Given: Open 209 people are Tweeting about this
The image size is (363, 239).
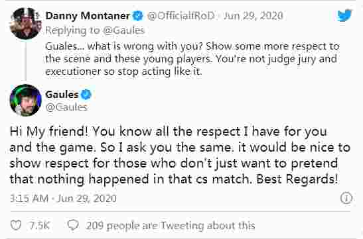Looking at the screenshot, I should click(x=171, y=225).
